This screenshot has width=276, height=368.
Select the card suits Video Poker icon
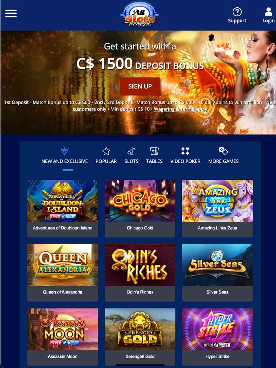point(185,151)
